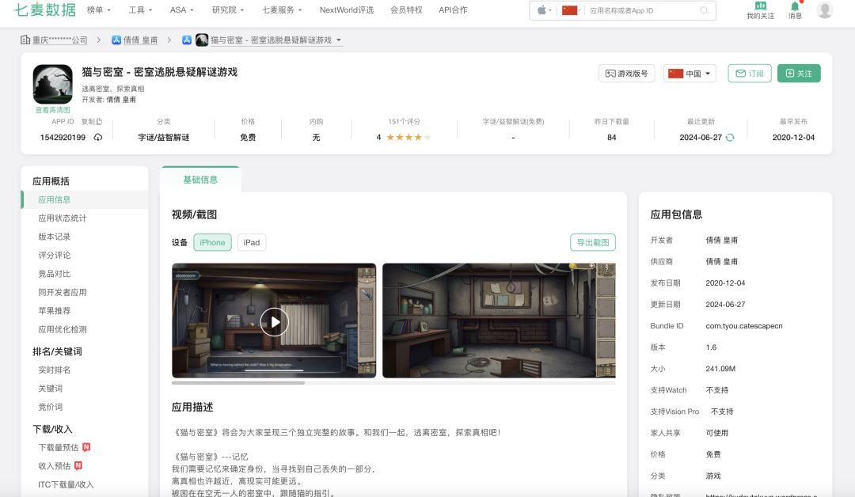Click the 昨日下载量 value 84
855x497 pixels.
612,138
